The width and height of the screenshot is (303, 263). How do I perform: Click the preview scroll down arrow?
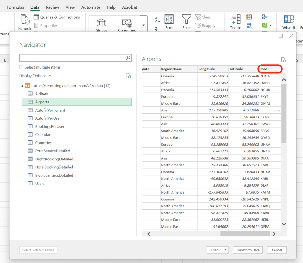pos(284,224)
